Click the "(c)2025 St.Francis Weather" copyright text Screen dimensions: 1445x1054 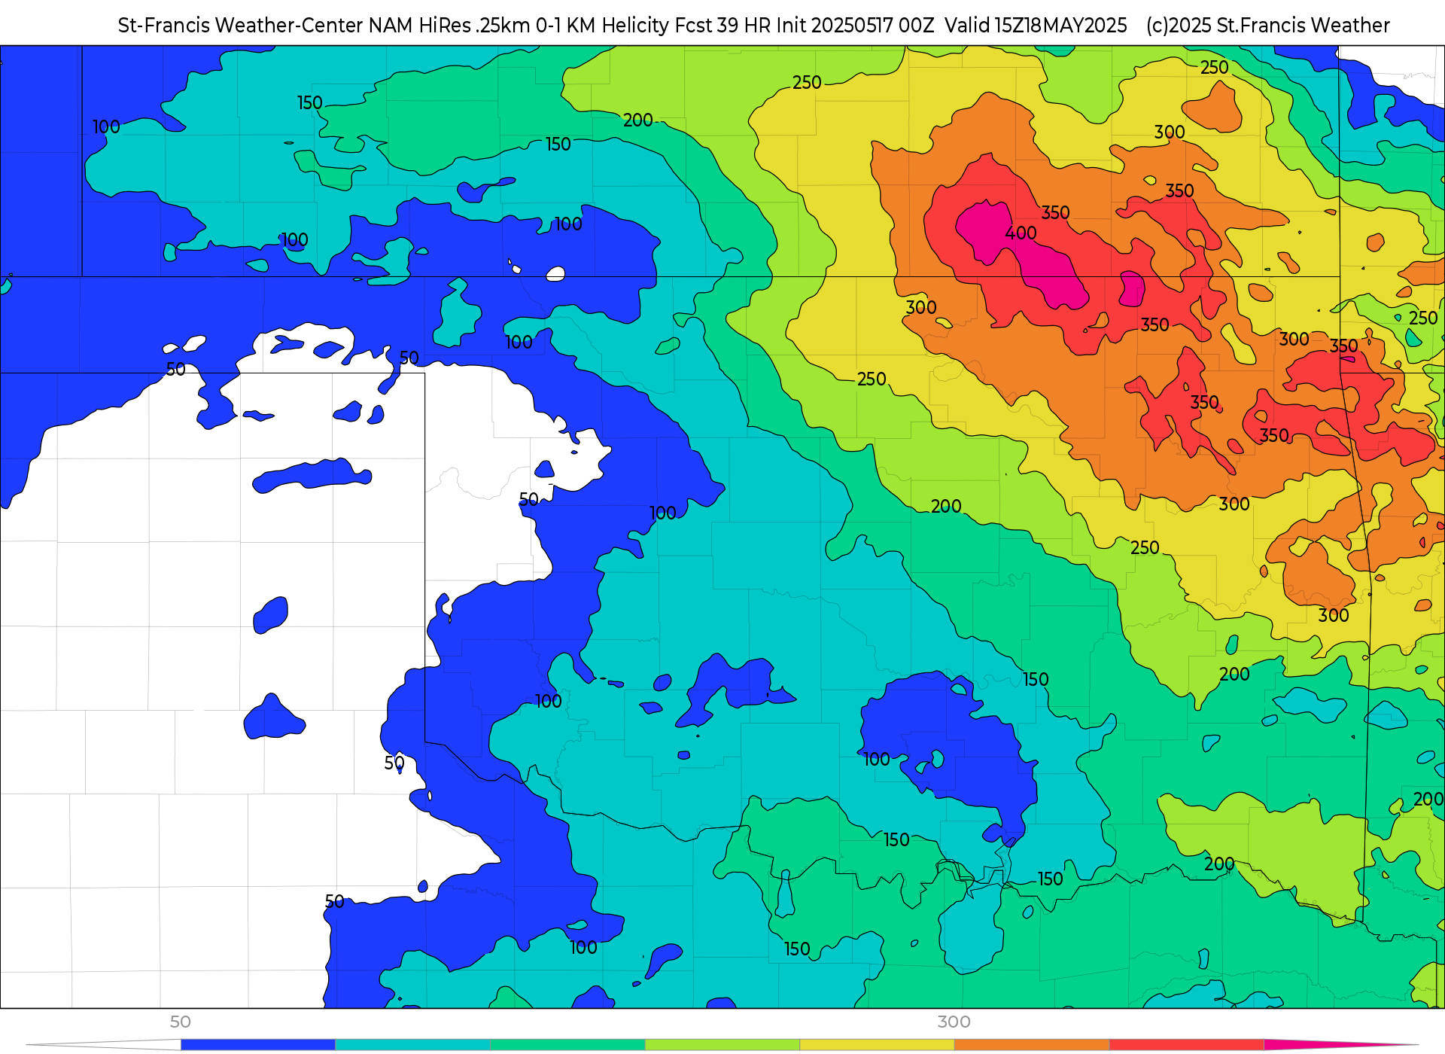tap(1267, 26)
